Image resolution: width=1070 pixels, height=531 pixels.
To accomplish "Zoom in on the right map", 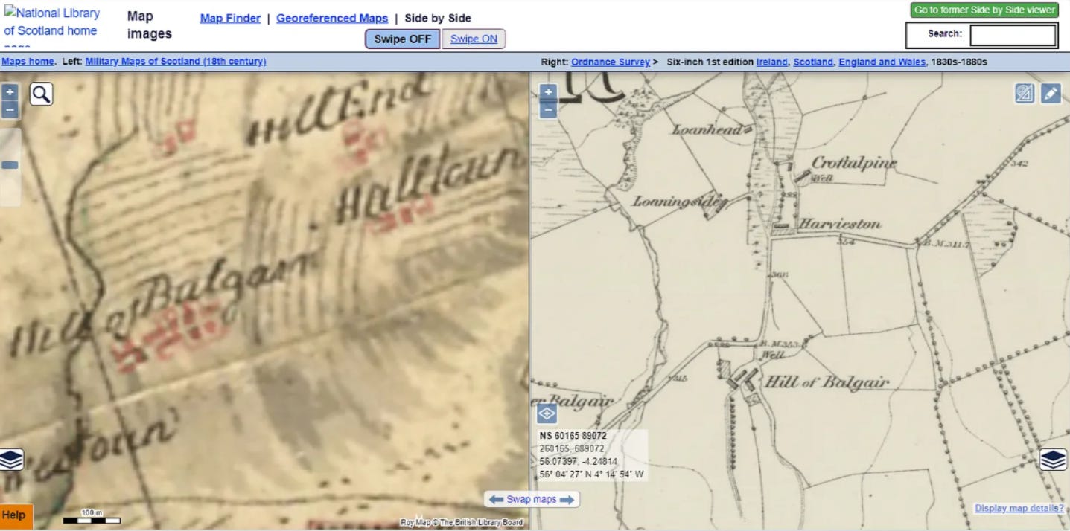I will [x=547, y=93].
